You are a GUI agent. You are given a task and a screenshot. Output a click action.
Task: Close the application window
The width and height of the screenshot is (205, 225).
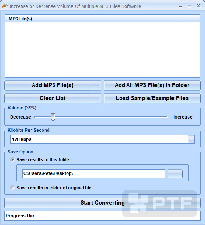pyautogui.click(x=199, y=6)
